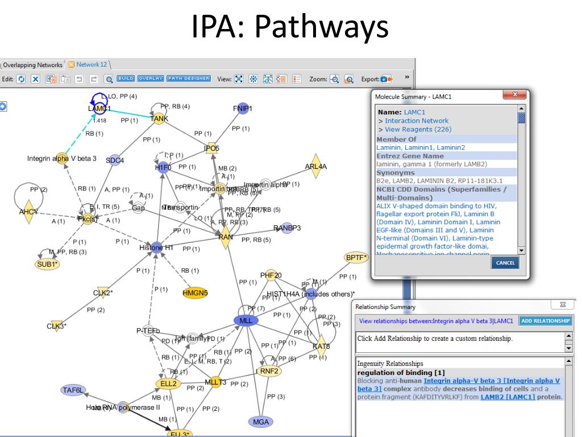
Task: Close the Relationship Summary panel
Action: (563, 304)
